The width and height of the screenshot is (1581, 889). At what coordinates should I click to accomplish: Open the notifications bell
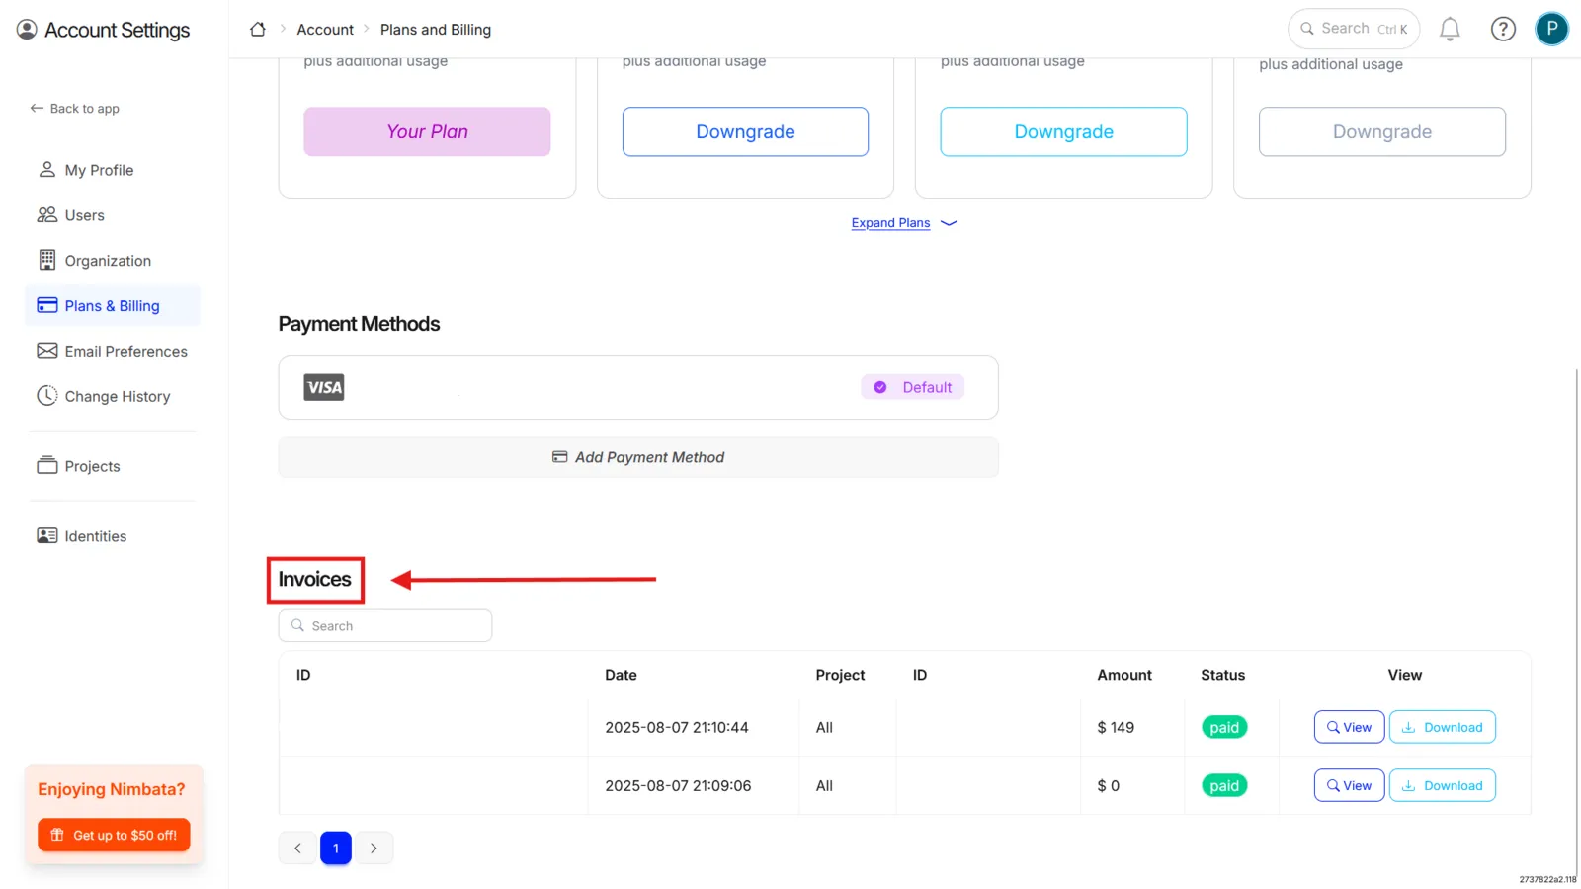coord(1450,30)
